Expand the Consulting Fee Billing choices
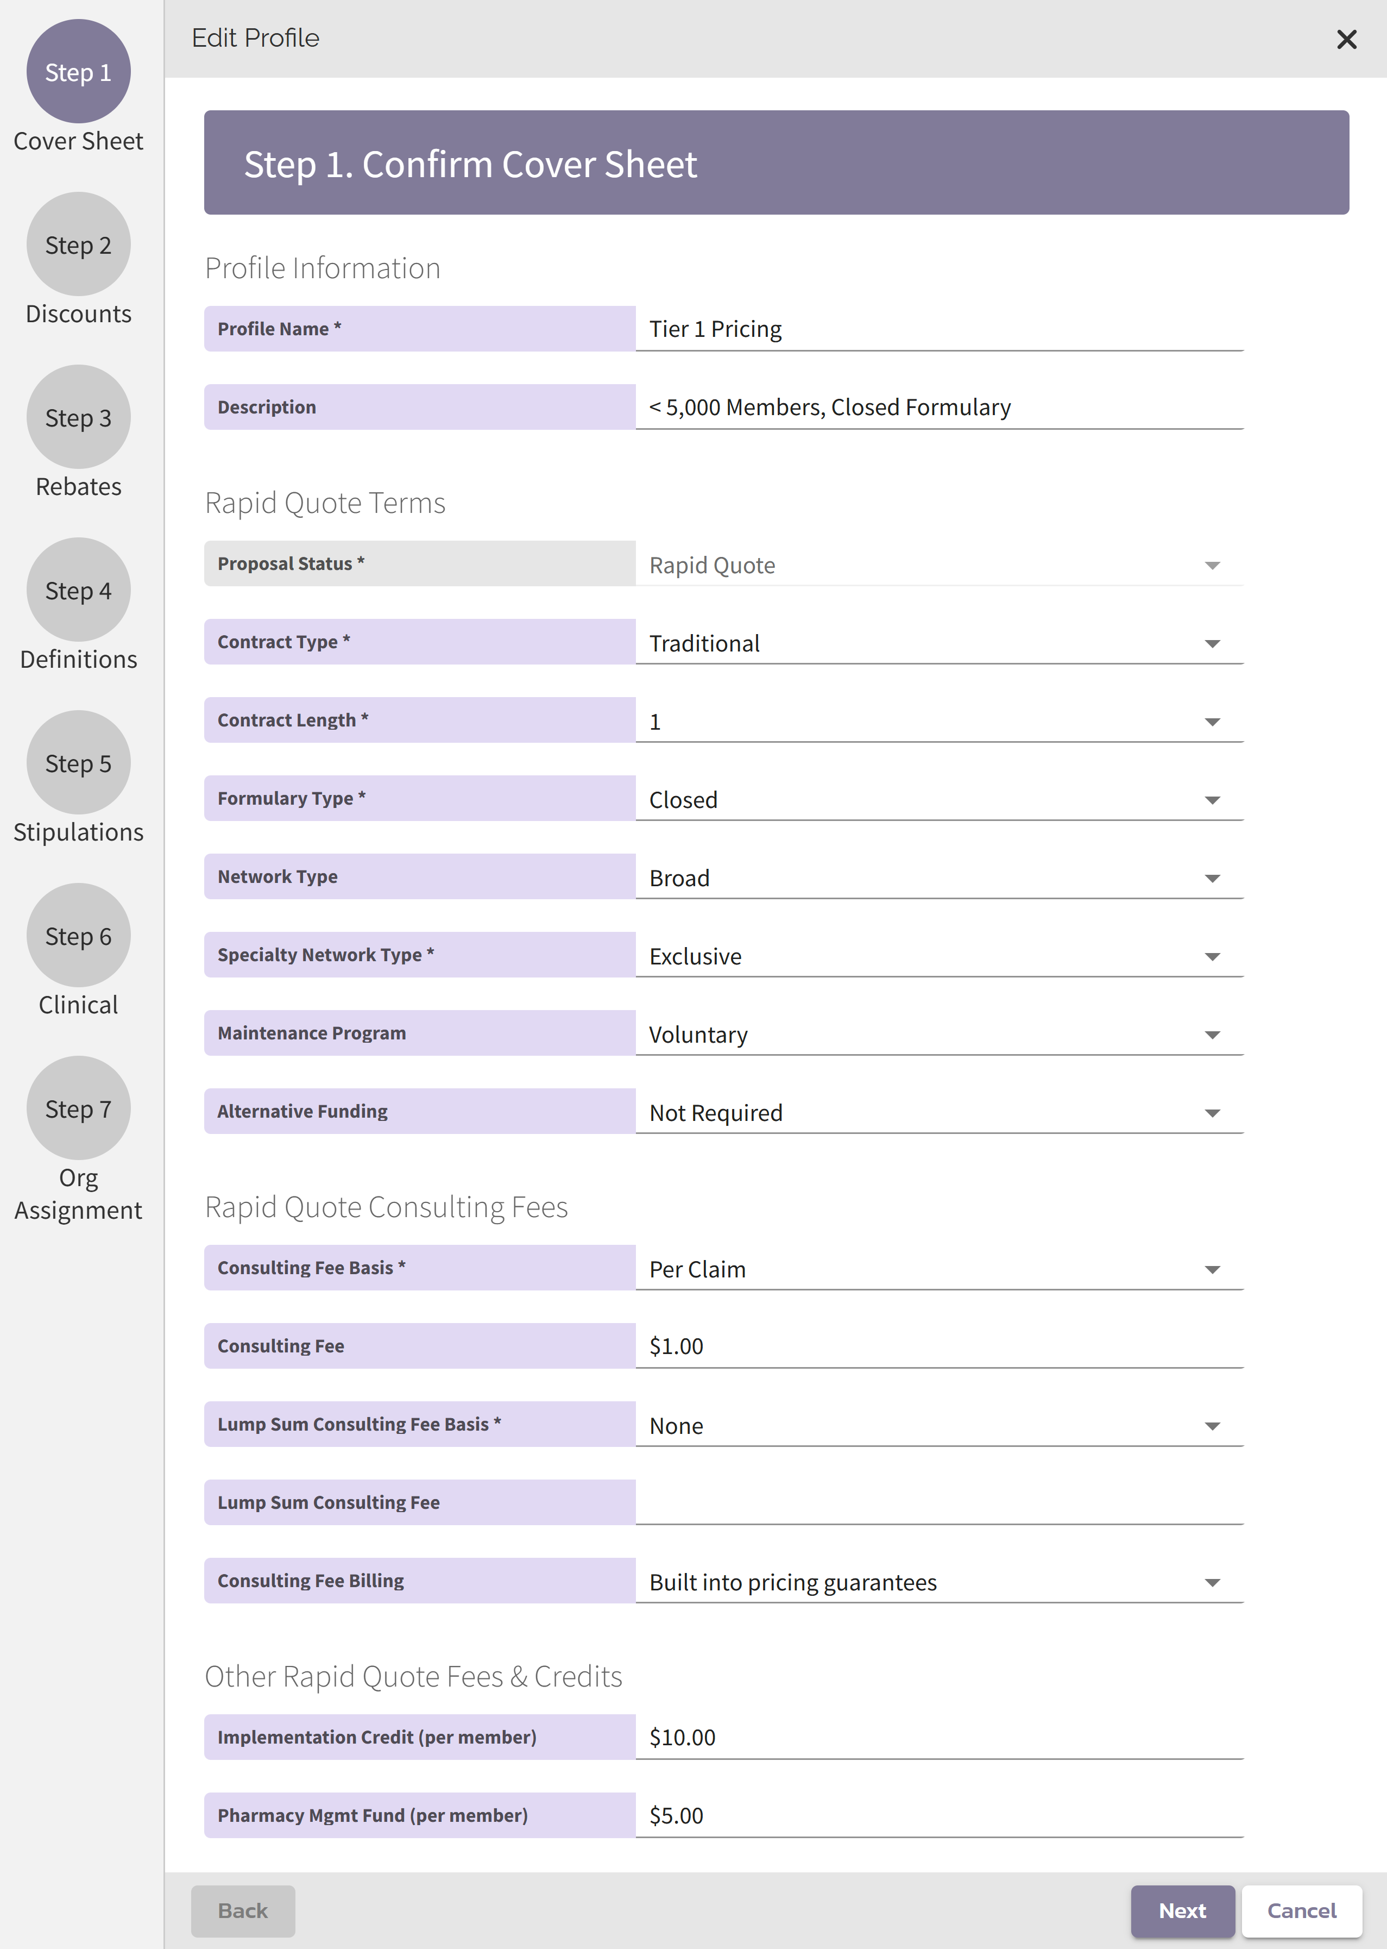Viewport: 1387px width, 1949px height. [1213, 1582]
